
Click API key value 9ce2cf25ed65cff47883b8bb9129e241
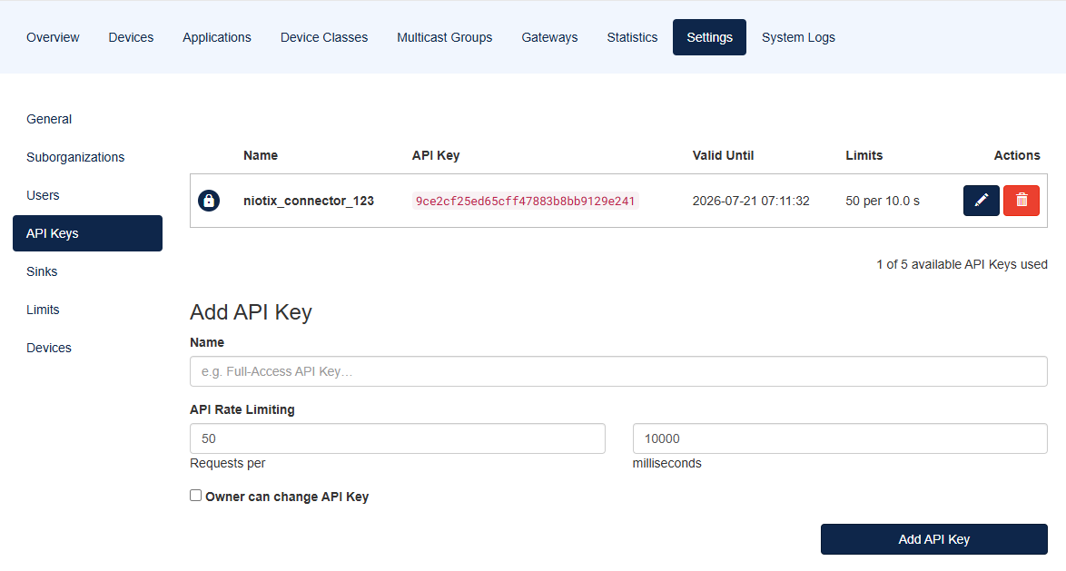(525, 202)
